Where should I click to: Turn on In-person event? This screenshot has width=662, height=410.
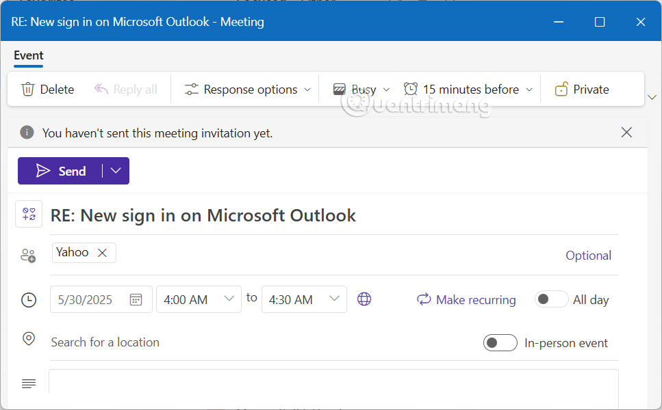[500, 342]
